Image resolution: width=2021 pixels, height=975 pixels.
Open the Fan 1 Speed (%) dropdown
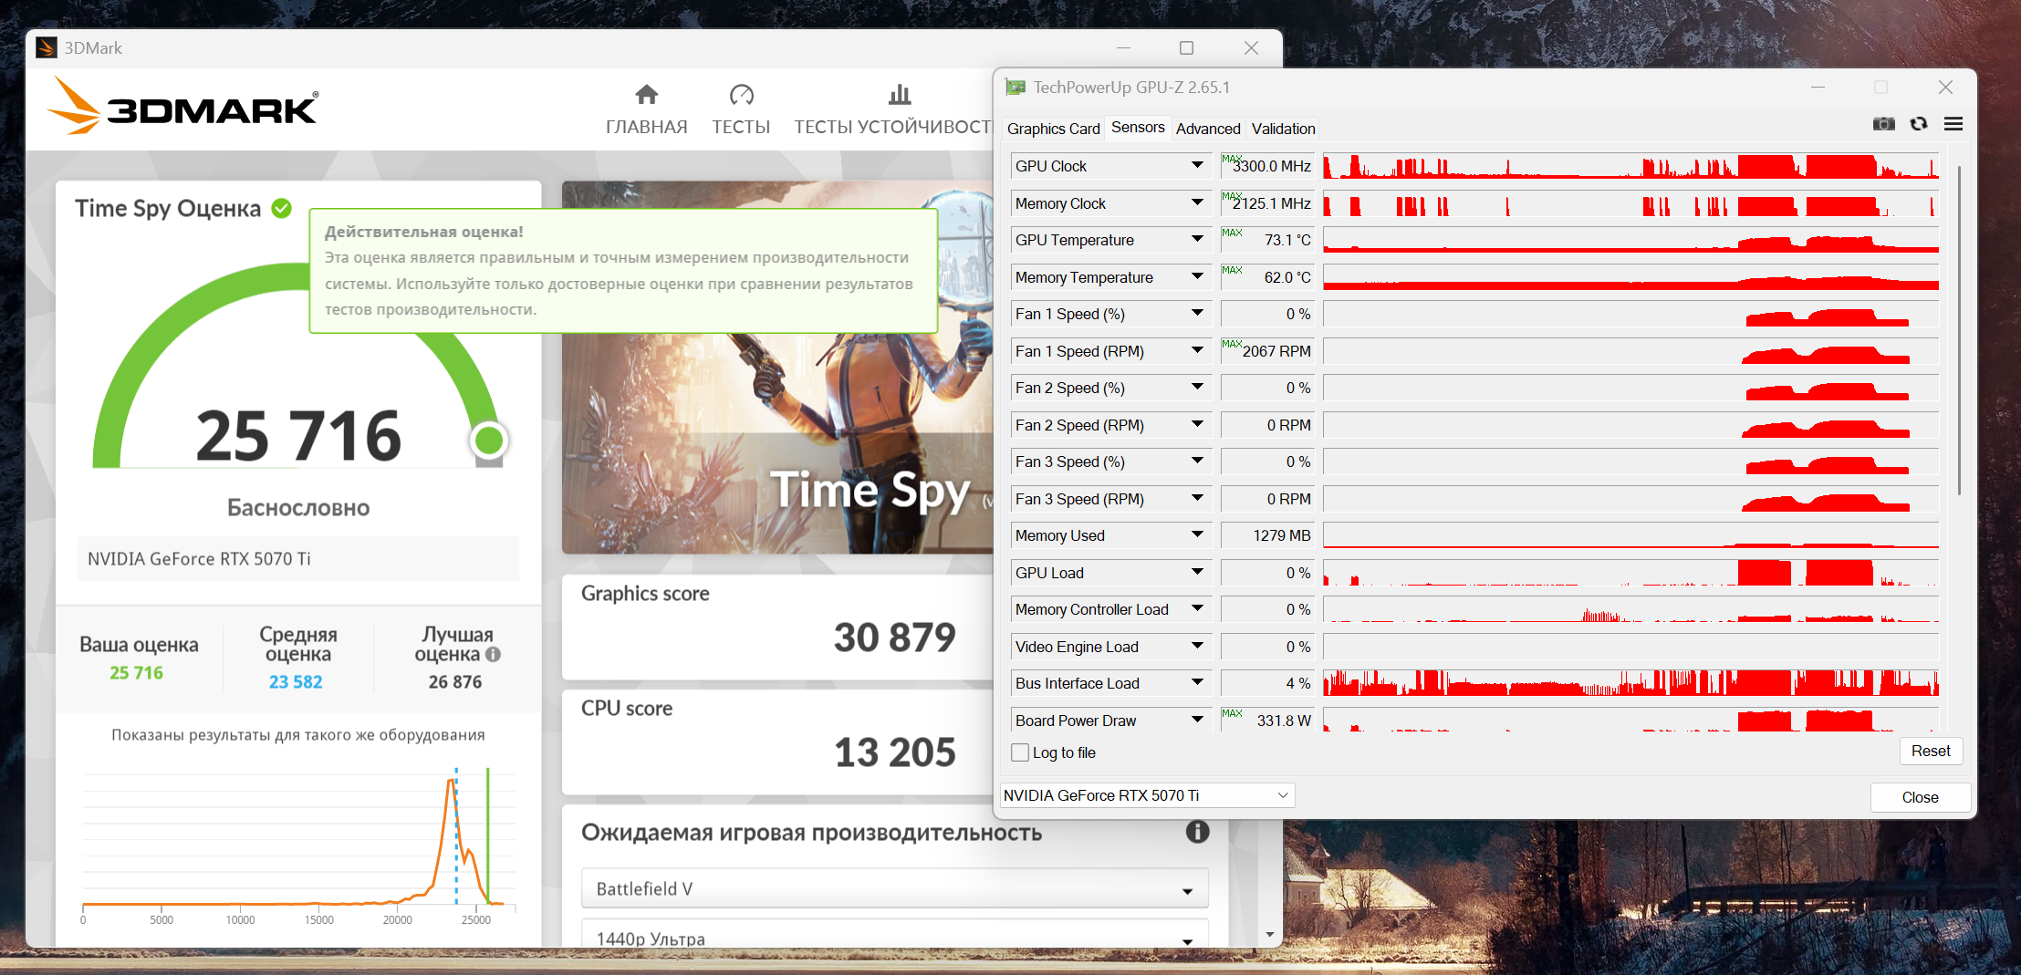point(1197,314)
